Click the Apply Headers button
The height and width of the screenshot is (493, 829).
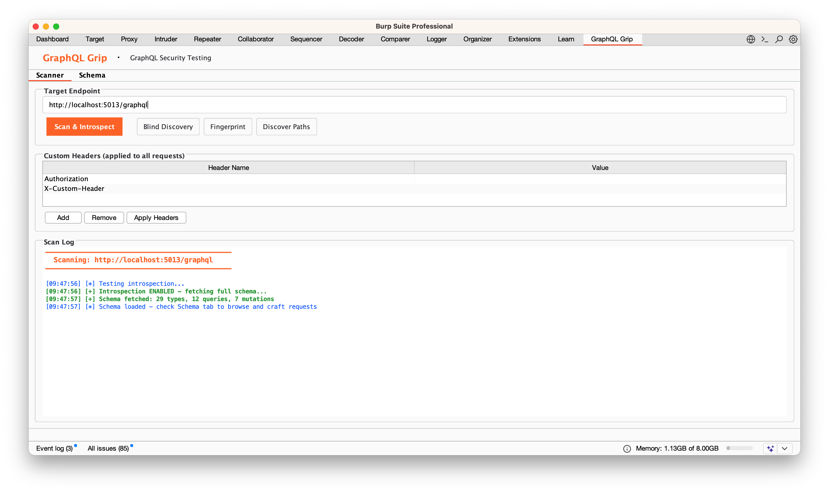pyautogui.click(x=156, y=218)
